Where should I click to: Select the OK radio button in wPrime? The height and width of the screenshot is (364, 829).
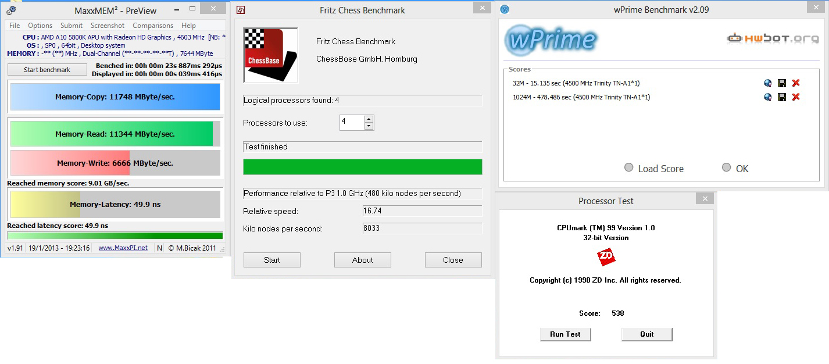[x=726, y=167]
